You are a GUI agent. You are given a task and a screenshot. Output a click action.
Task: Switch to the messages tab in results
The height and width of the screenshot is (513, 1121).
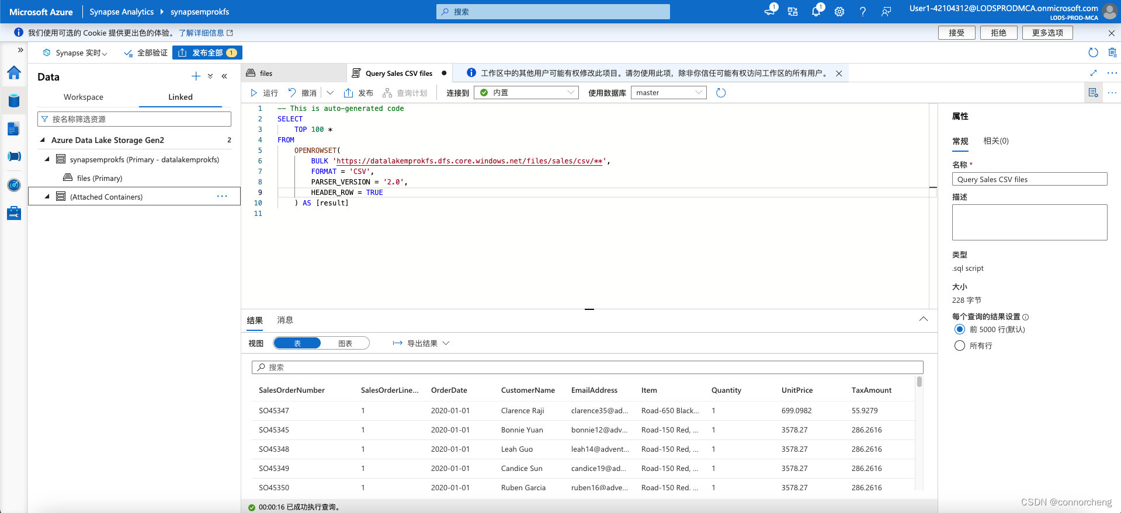coord(285,320)
